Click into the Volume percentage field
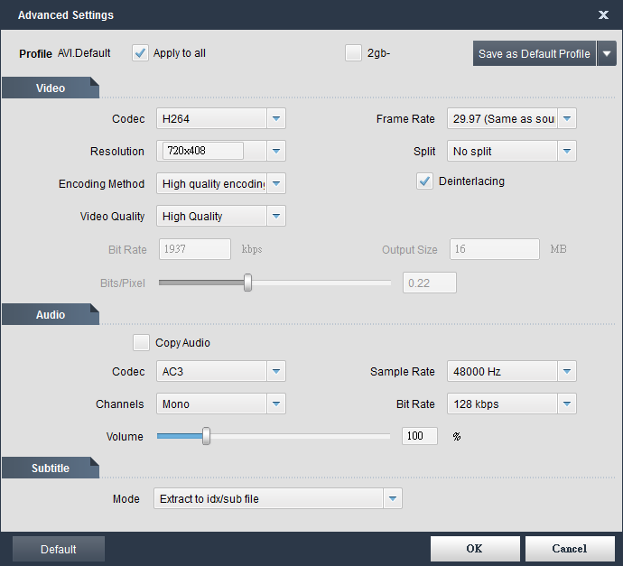This screenshot has width=623, height=566. point(419,437)
